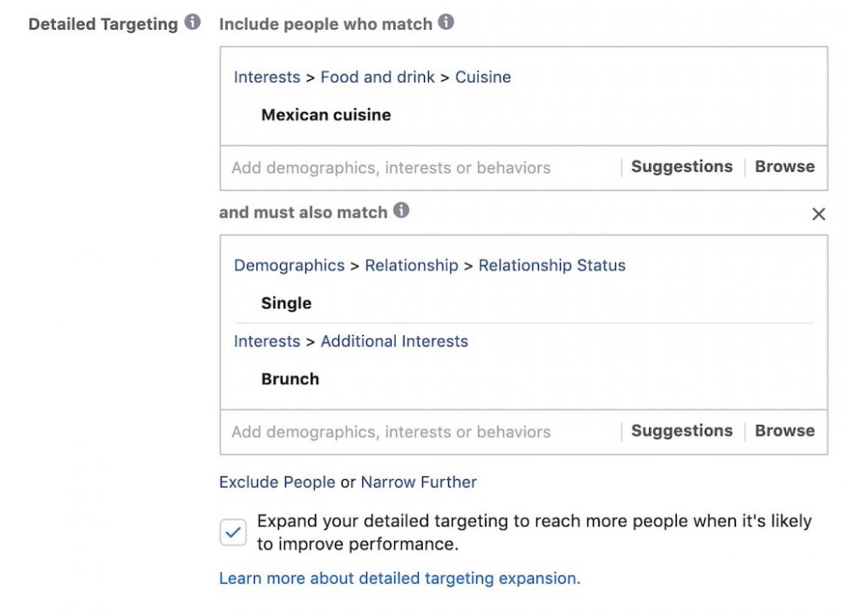Click the "Narrow Further" option
This screenshot has width=846, height=615.
pyautogui.click(x=419, y=482)
